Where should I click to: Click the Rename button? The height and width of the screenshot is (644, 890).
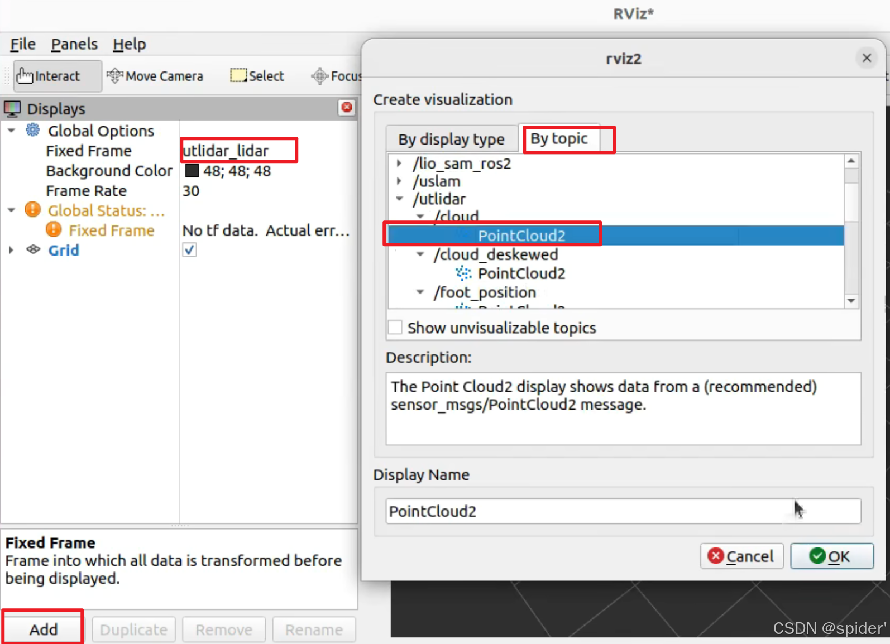pyautogui.click(x=314, y=629)
